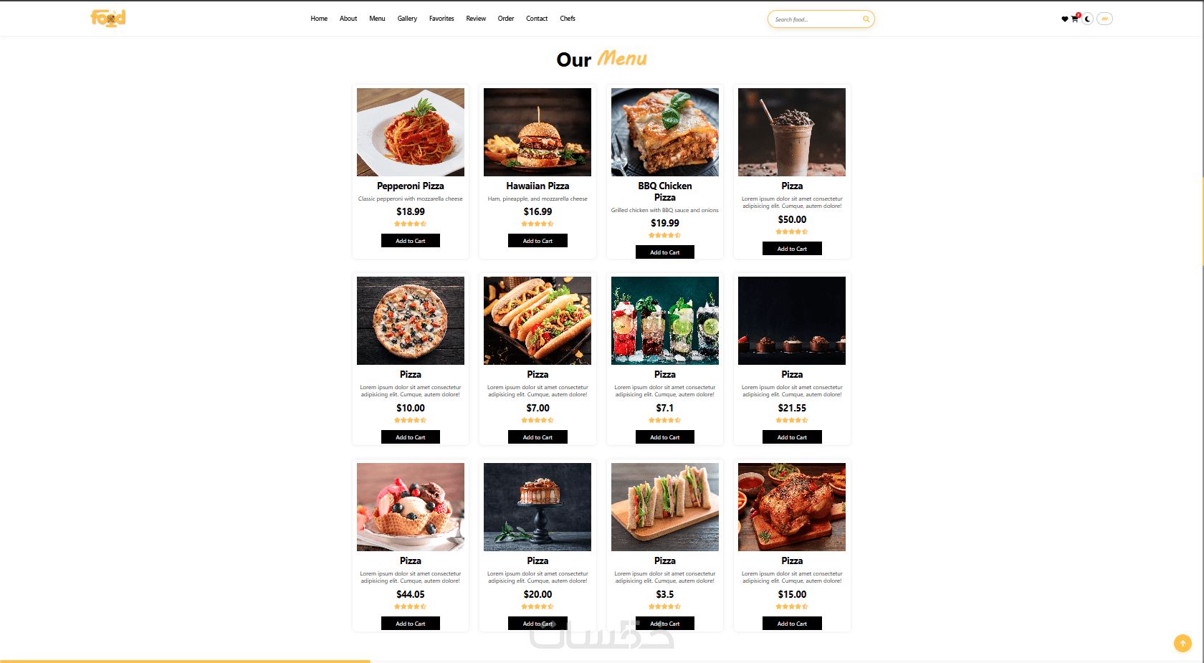The width and height of the screenshot is (1204, 663).
Task: Add Pepperoni Pizza to cart
Action: [x=411, y=241]
